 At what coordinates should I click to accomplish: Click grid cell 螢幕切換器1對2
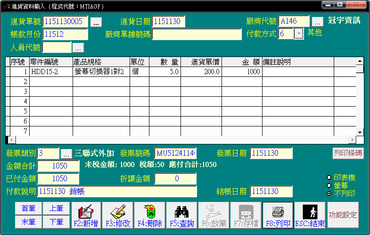point(101,72)
